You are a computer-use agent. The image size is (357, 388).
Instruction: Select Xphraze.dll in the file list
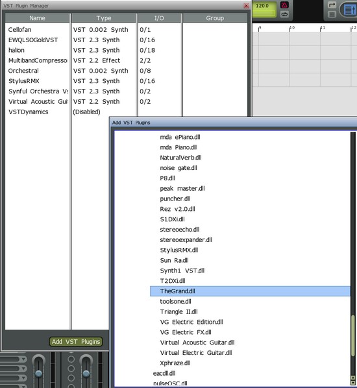[175, 363]
